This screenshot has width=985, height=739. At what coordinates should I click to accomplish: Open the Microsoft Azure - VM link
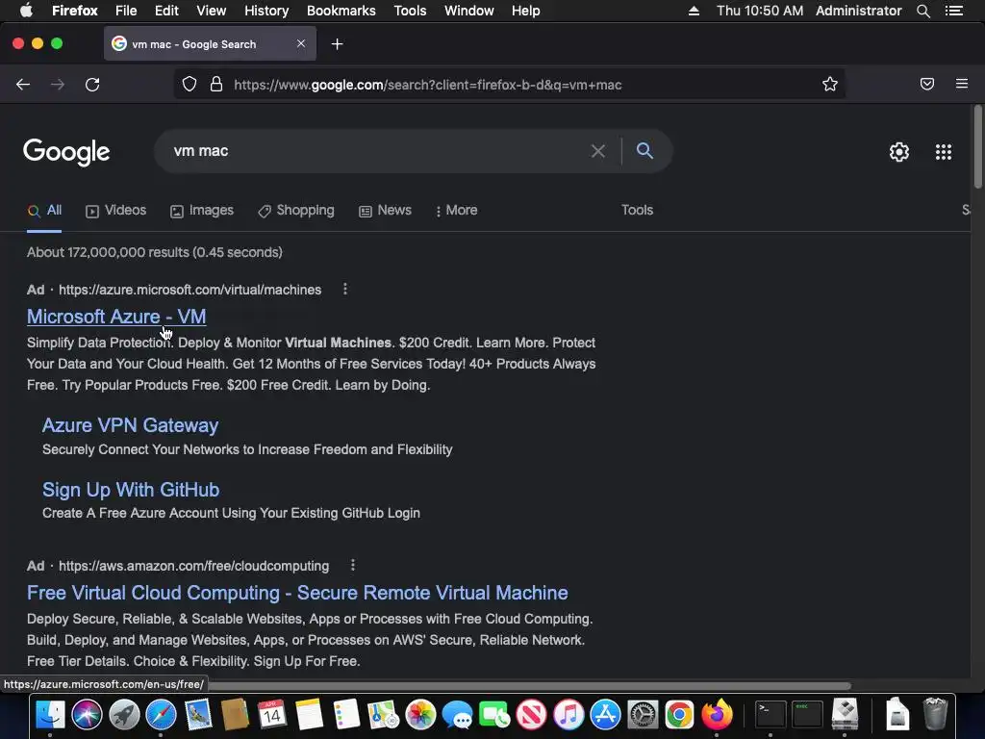[116, 317]
